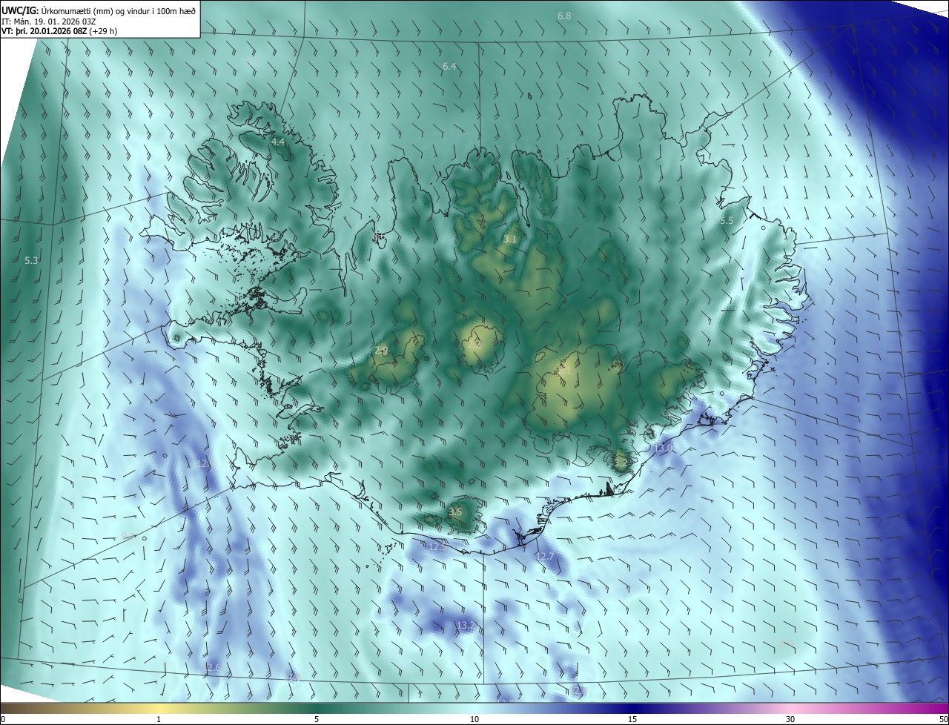
Task: Click the 12.7 value label on the map
Action: [545, 556]
